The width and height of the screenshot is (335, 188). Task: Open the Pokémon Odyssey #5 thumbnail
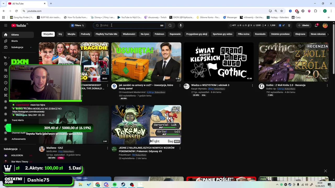[146, 125]
